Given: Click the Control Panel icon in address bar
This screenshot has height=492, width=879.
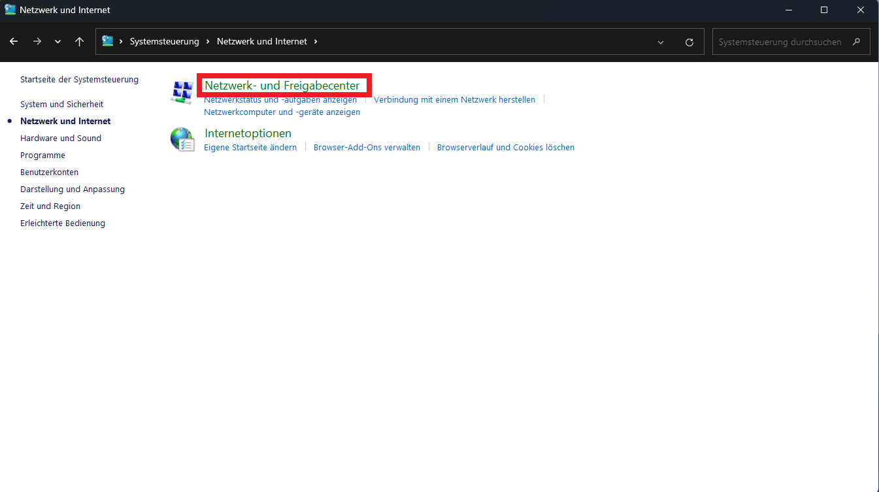Looking at the screenshot, I should click(x=108, y=41).
